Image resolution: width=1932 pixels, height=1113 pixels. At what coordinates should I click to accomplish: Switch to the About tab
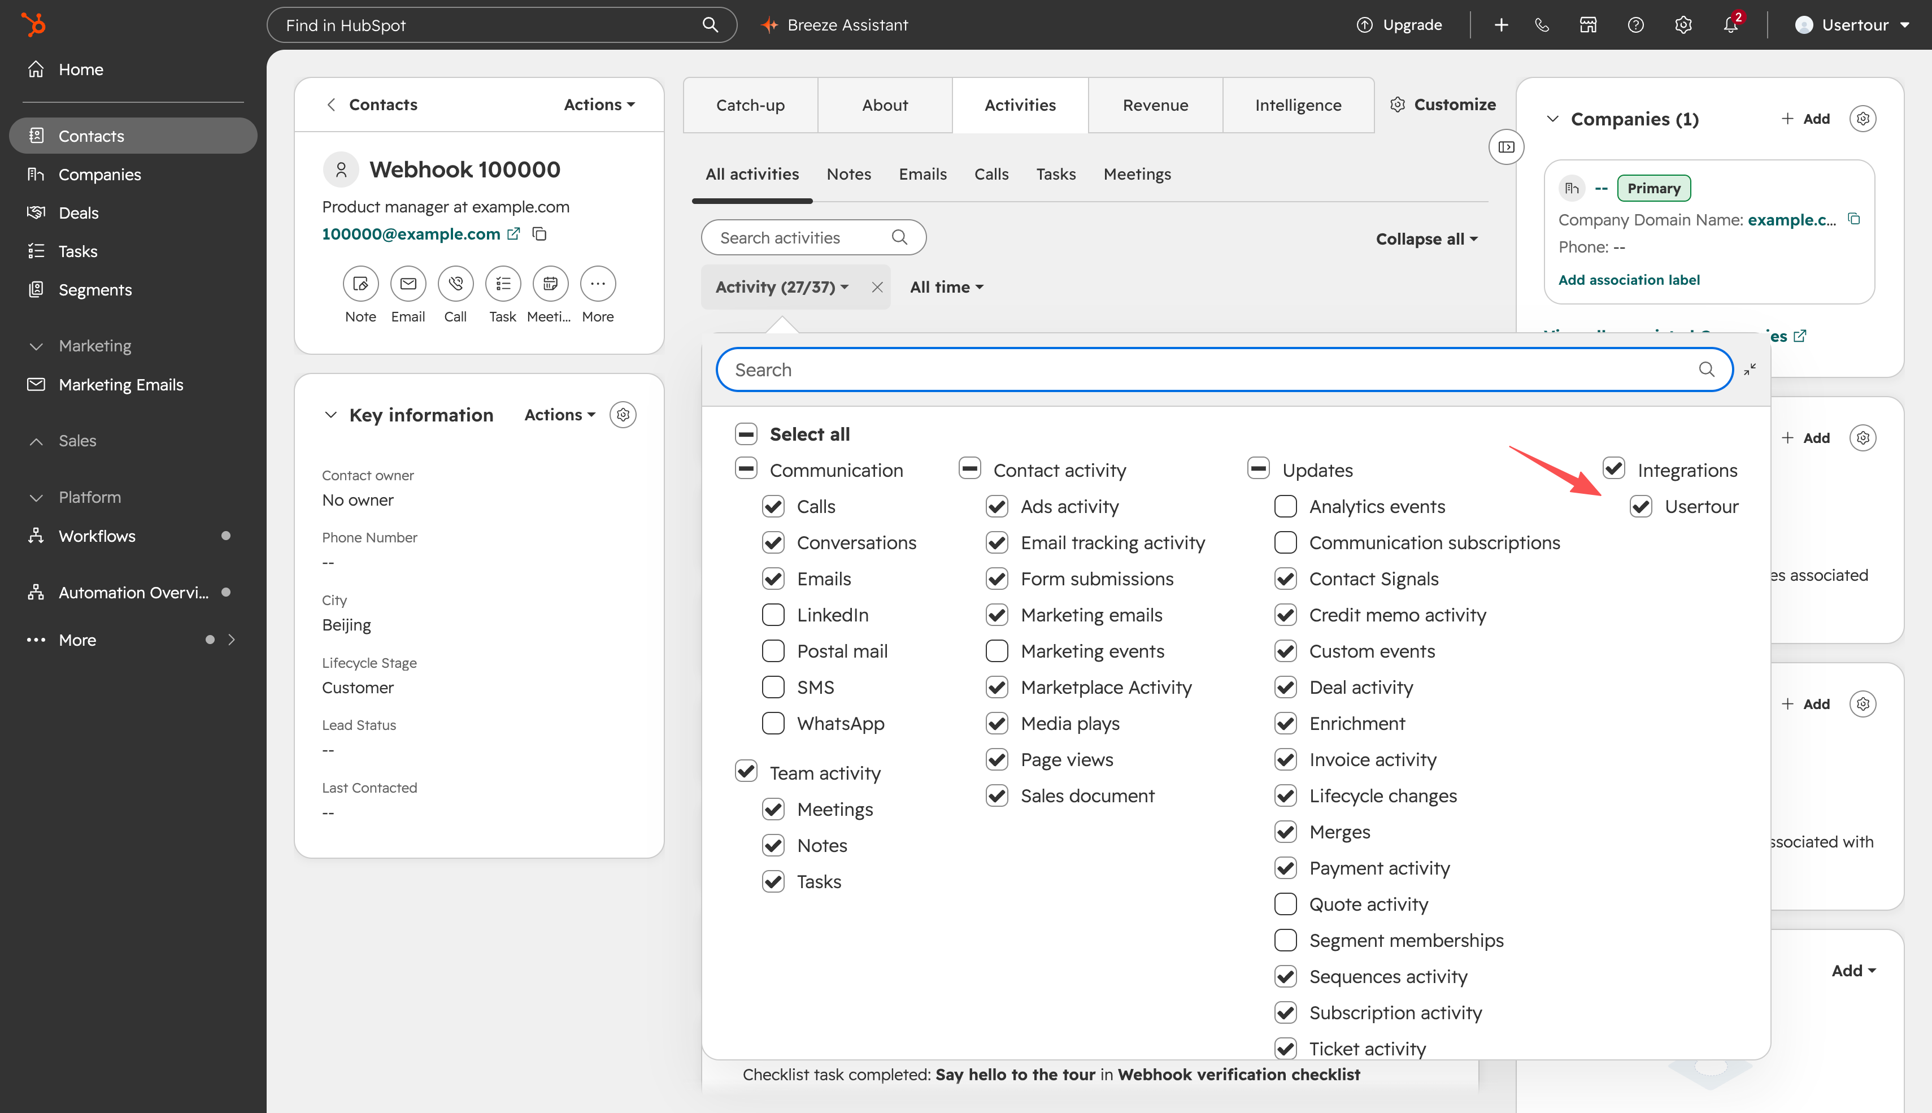[x=885, y=106]
